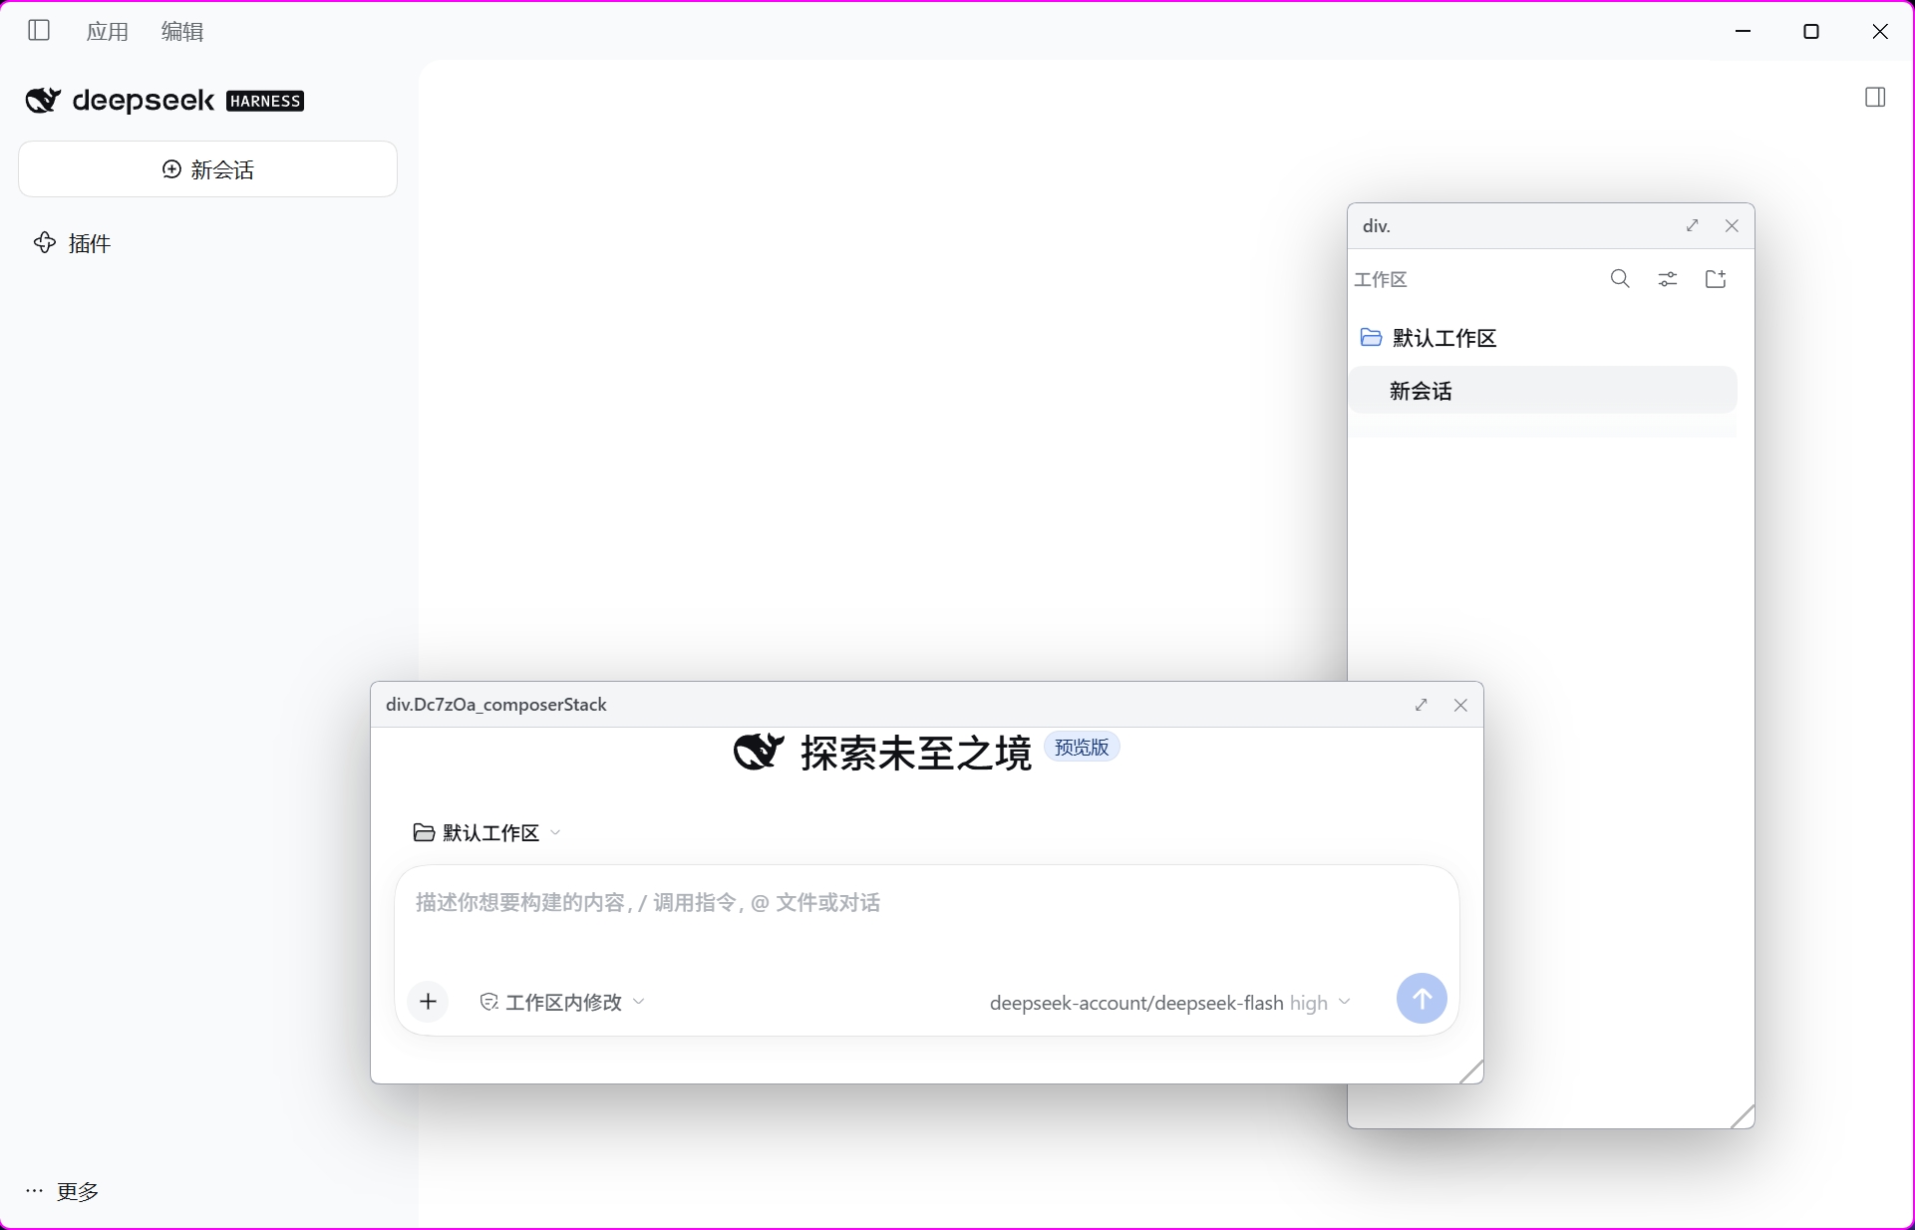The height and width of the screenshot is (1230, 1915).
Task: Click the HARNESS badge
Action: coord(265,101)
